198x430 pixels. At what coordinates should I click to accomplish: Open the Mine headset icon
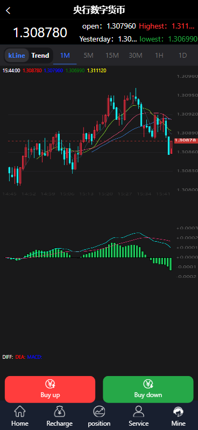click(x=178, y=412)
